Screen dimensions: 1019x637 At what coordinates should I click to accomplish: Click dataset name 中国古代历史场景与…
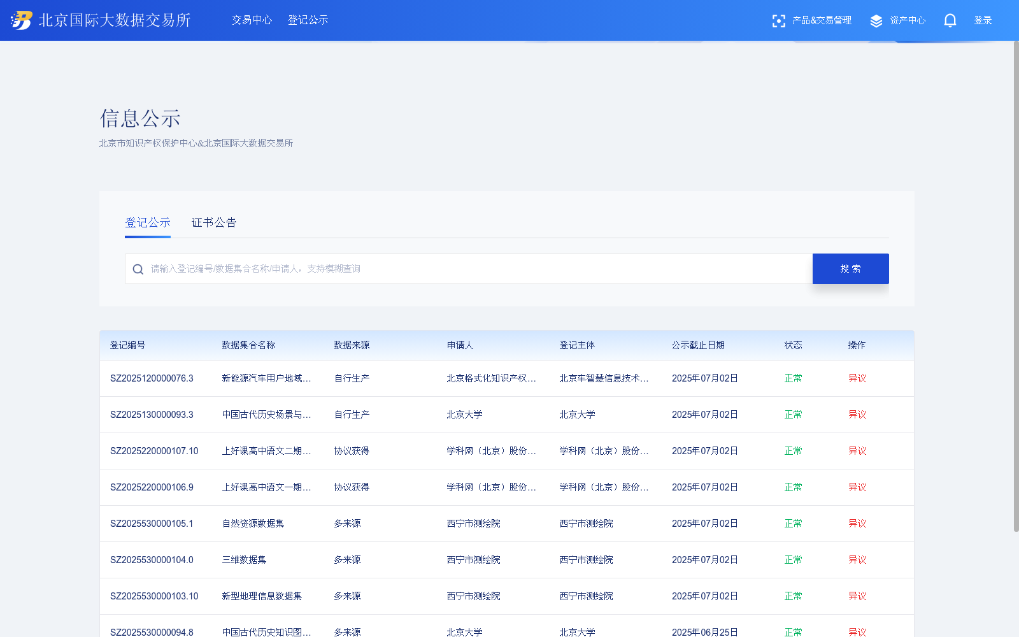pos(266,415)
